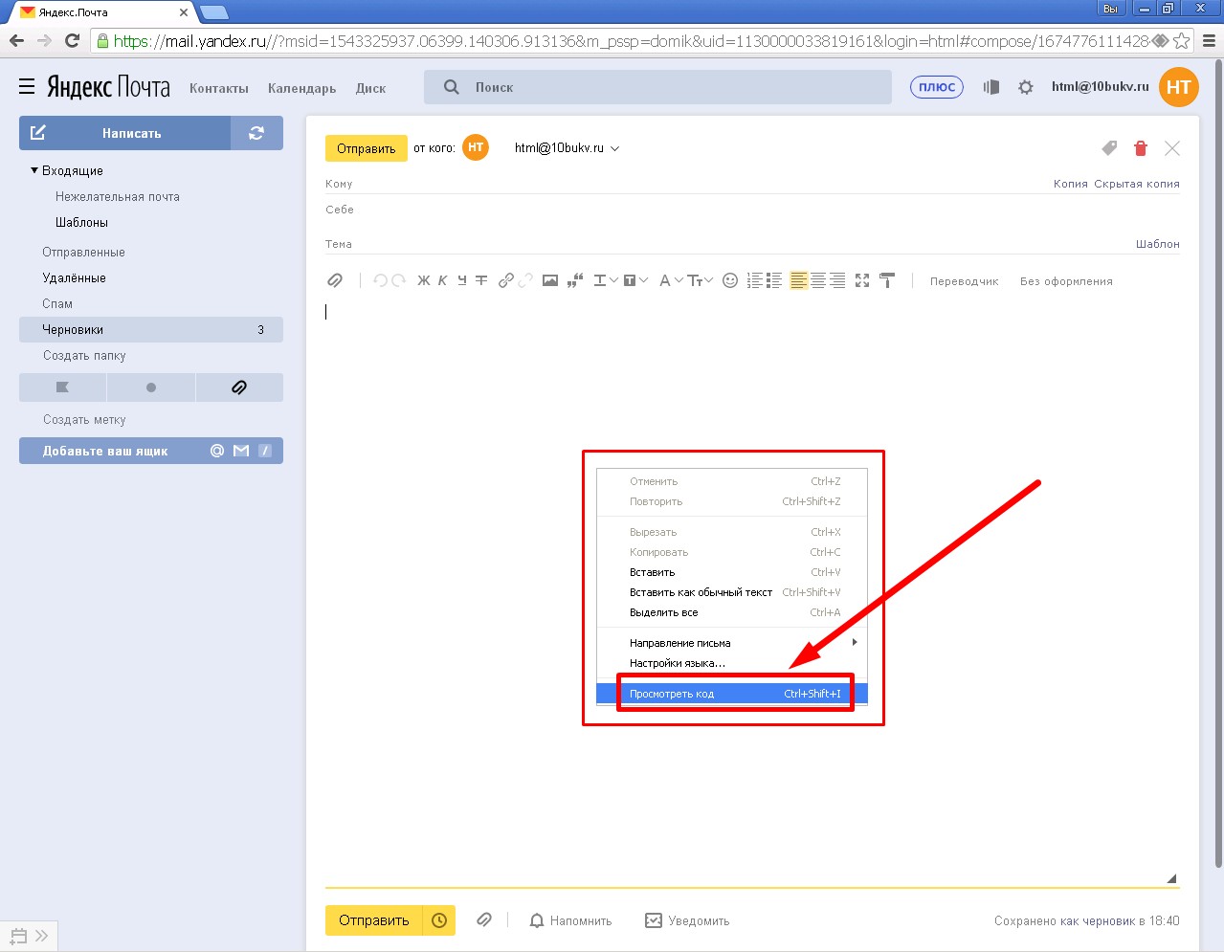Enable the Уведомить delivery notification
This screenshot has width=1224, height=952.
pyautogui.click(x=687, y=920)
